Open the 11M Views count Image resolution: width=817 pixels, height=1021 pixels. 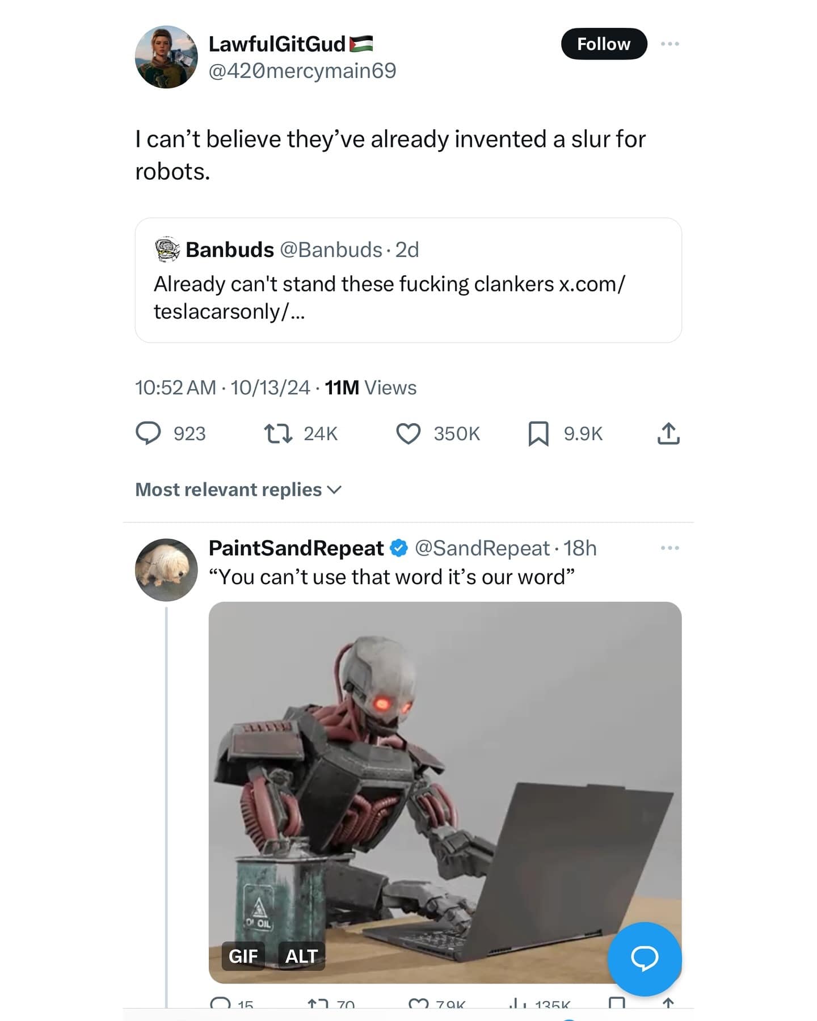pos(370,387)
